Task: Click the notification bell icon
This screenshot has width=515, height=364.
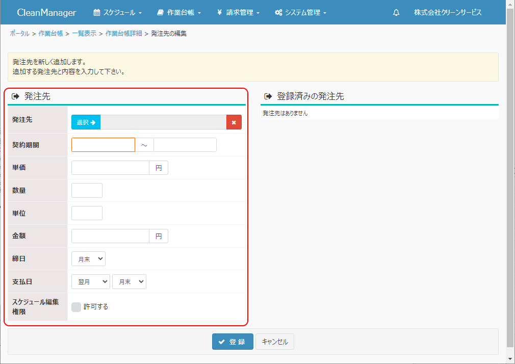Action: point(396,13)
